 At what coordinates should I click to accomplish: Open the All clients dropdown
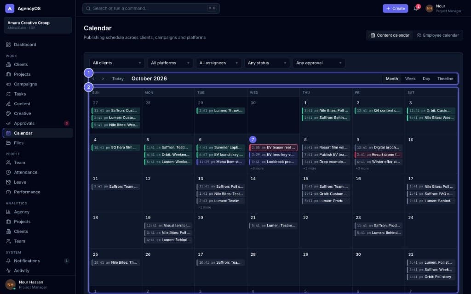pos(116,63)
